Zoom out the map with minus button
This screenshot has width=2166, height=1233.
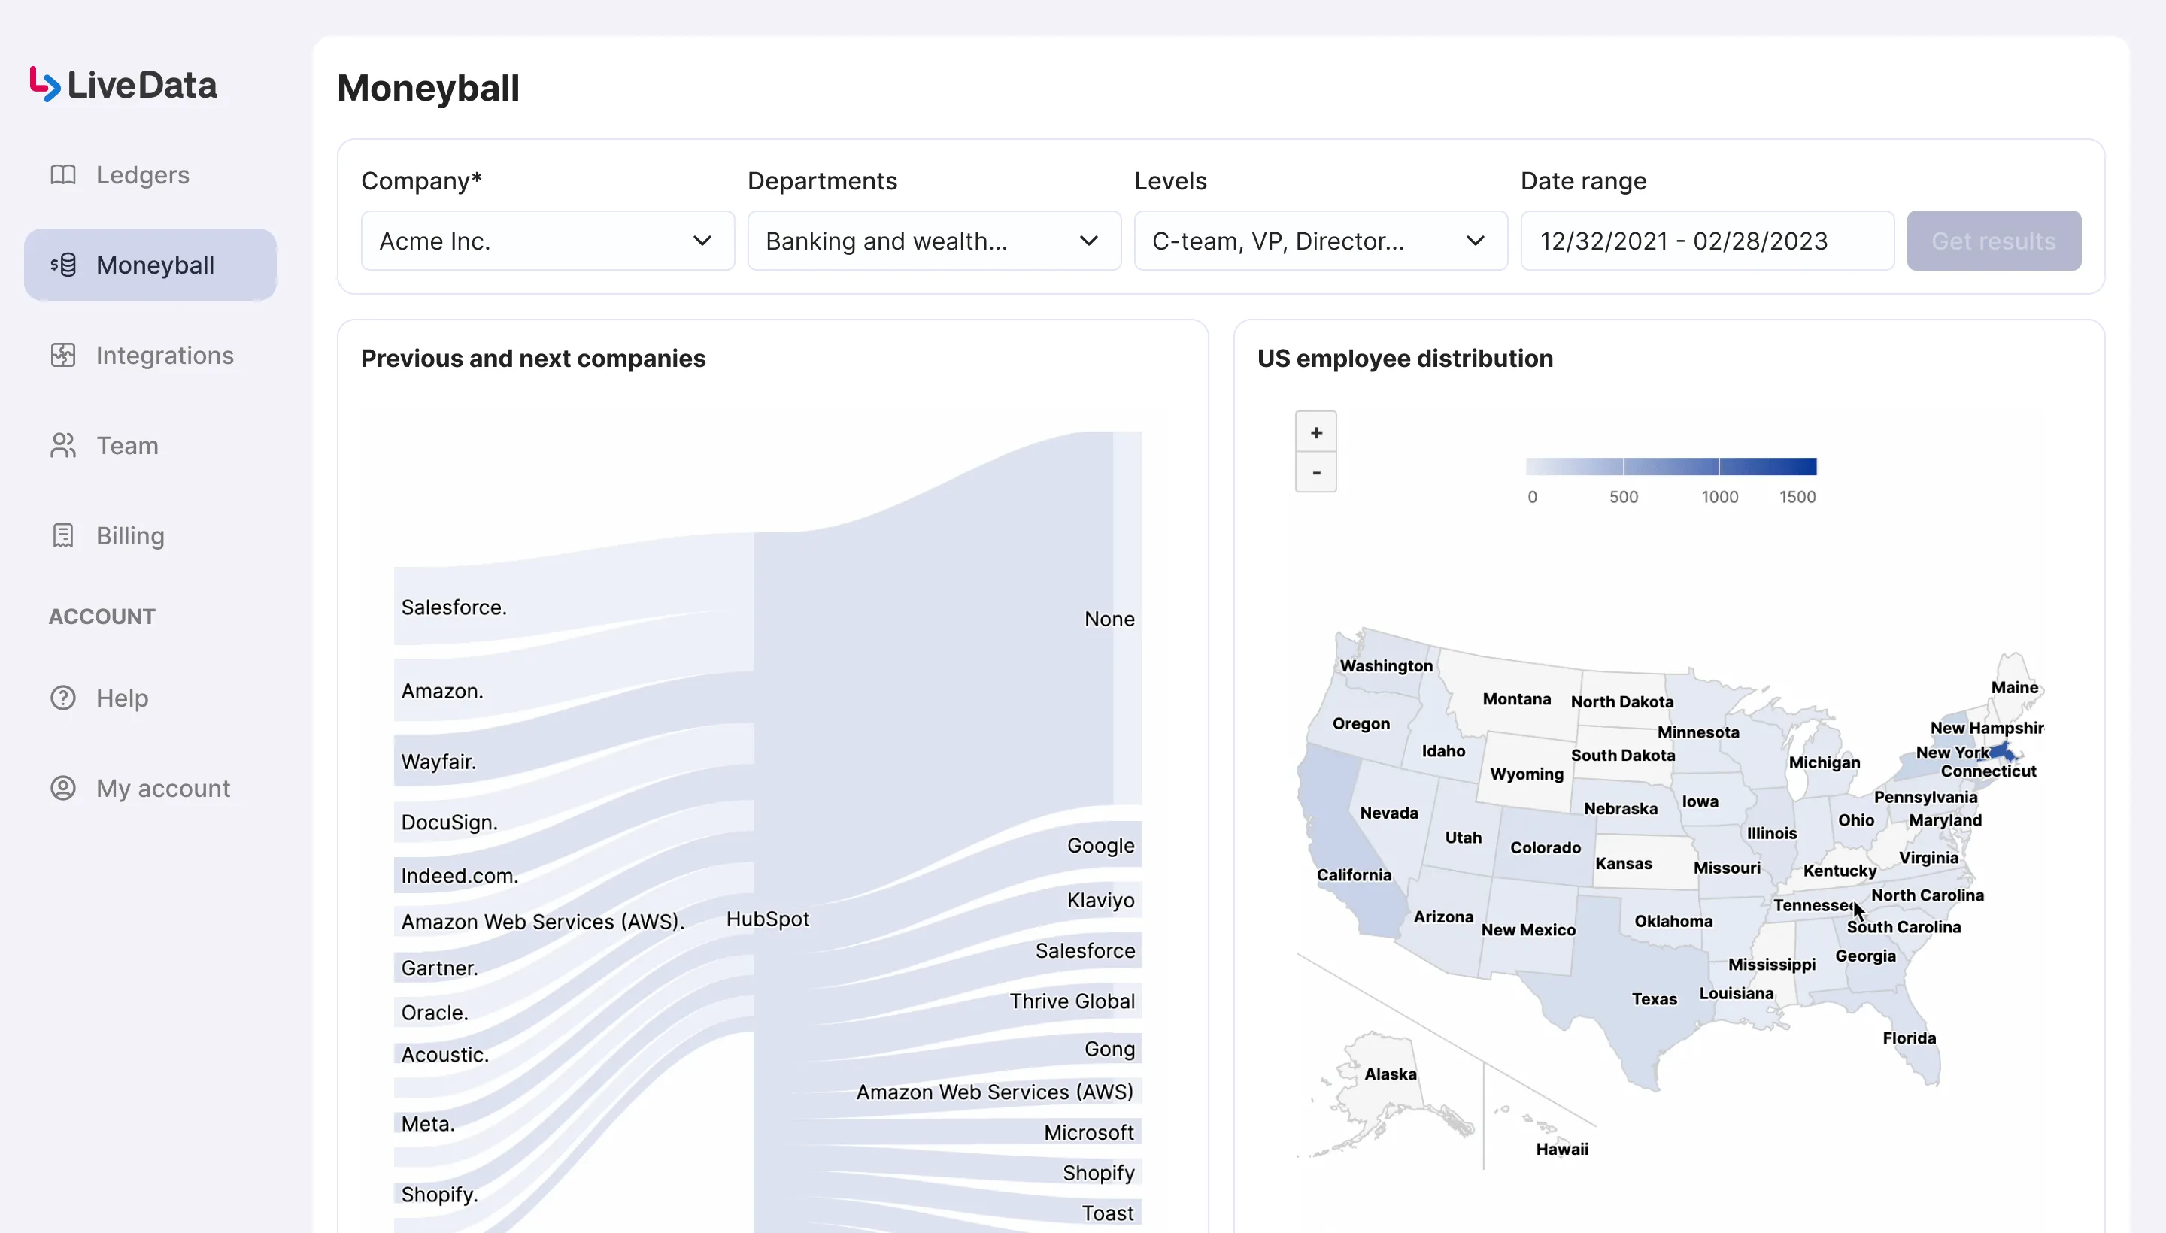(x=1315, y=473)
